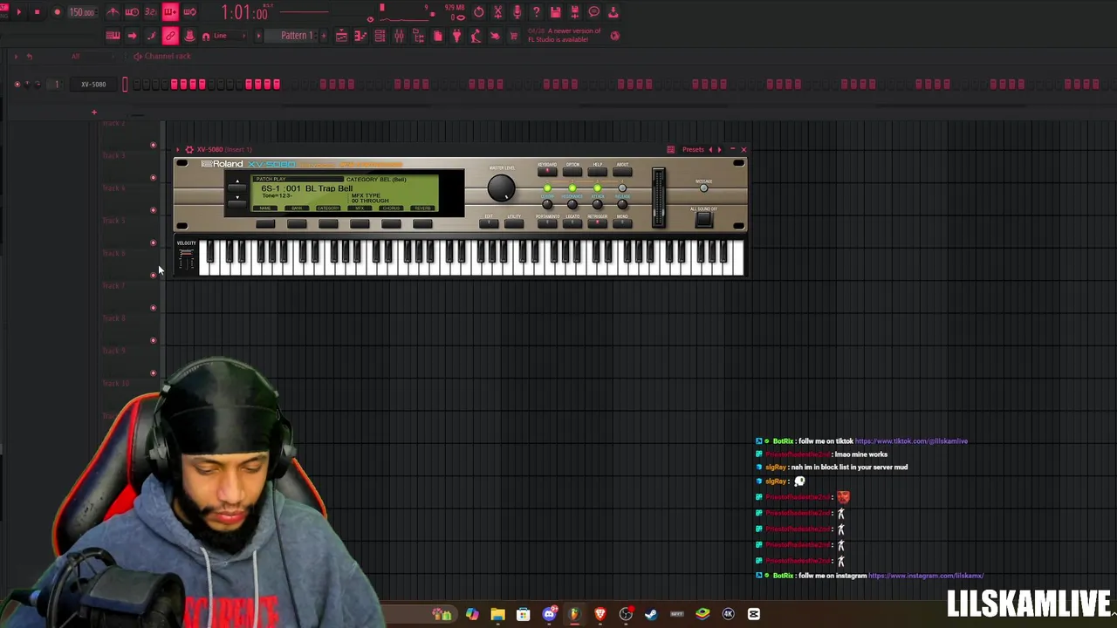Toggle wait for input before recording
Image resolution: width=1117 pixels, height=628 pixels.
[132, 12]
